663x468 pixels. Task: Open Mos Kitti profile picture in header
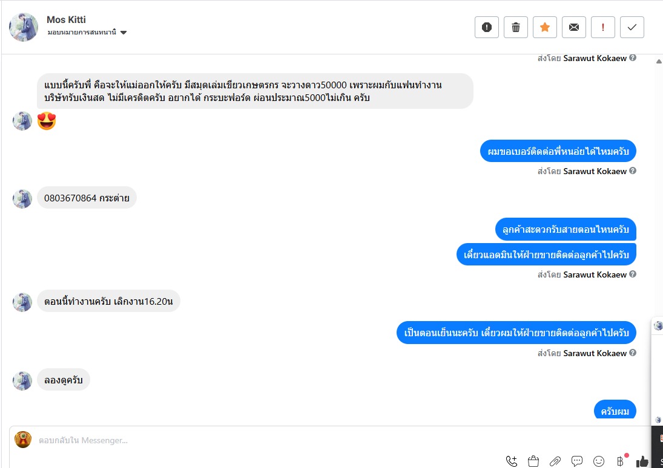(x=24, y=27)
